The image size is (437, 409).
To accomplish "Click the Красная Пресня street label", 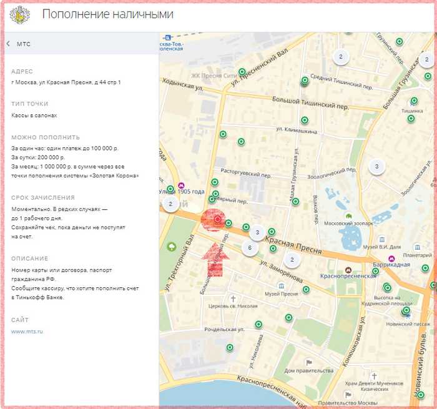I will click(293, 245).
